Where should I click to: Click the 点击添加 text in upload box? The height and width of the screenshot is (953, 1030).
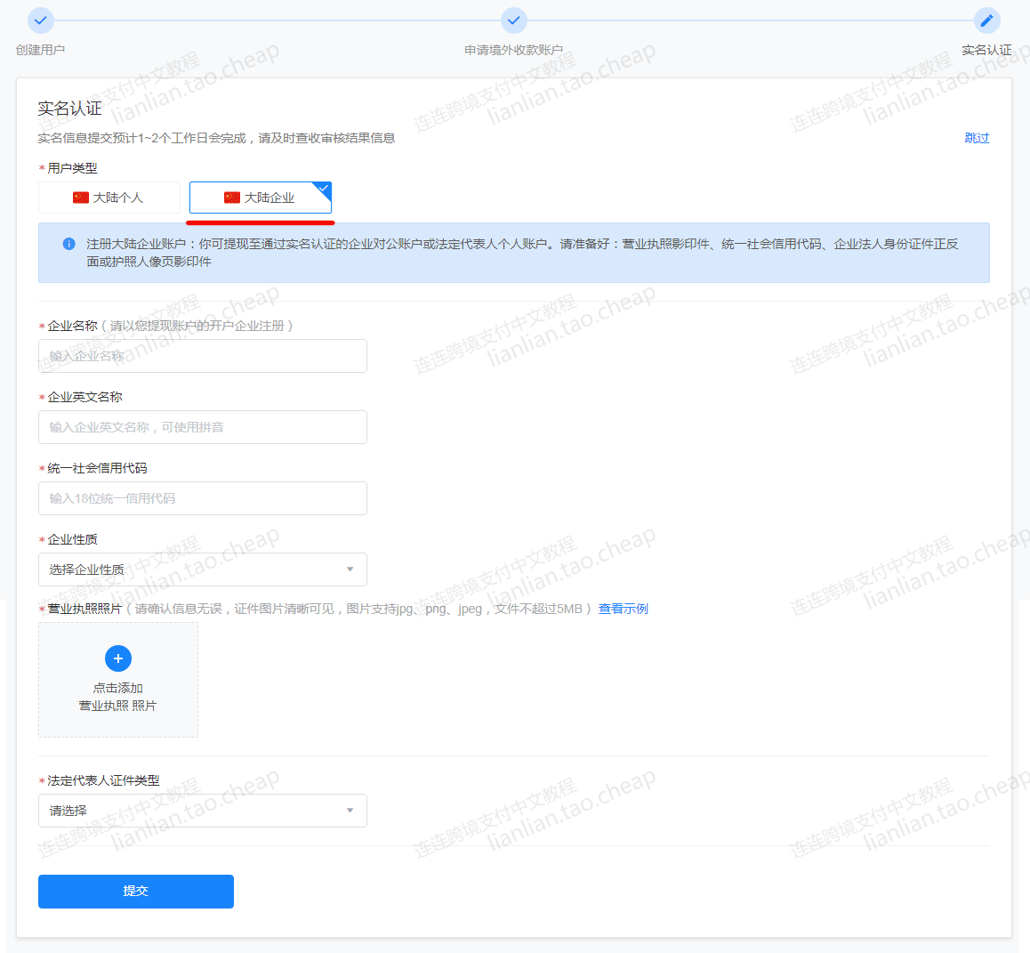pyautogui.click(x=118, y=688)
